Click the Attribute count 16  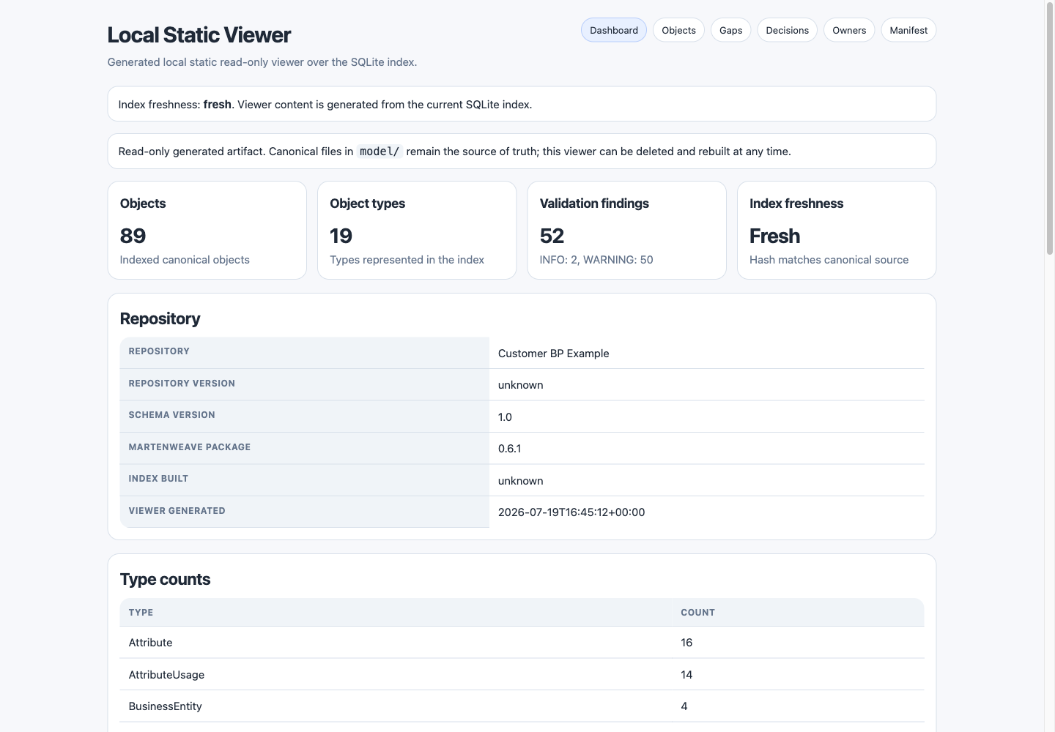coord(686,643)
